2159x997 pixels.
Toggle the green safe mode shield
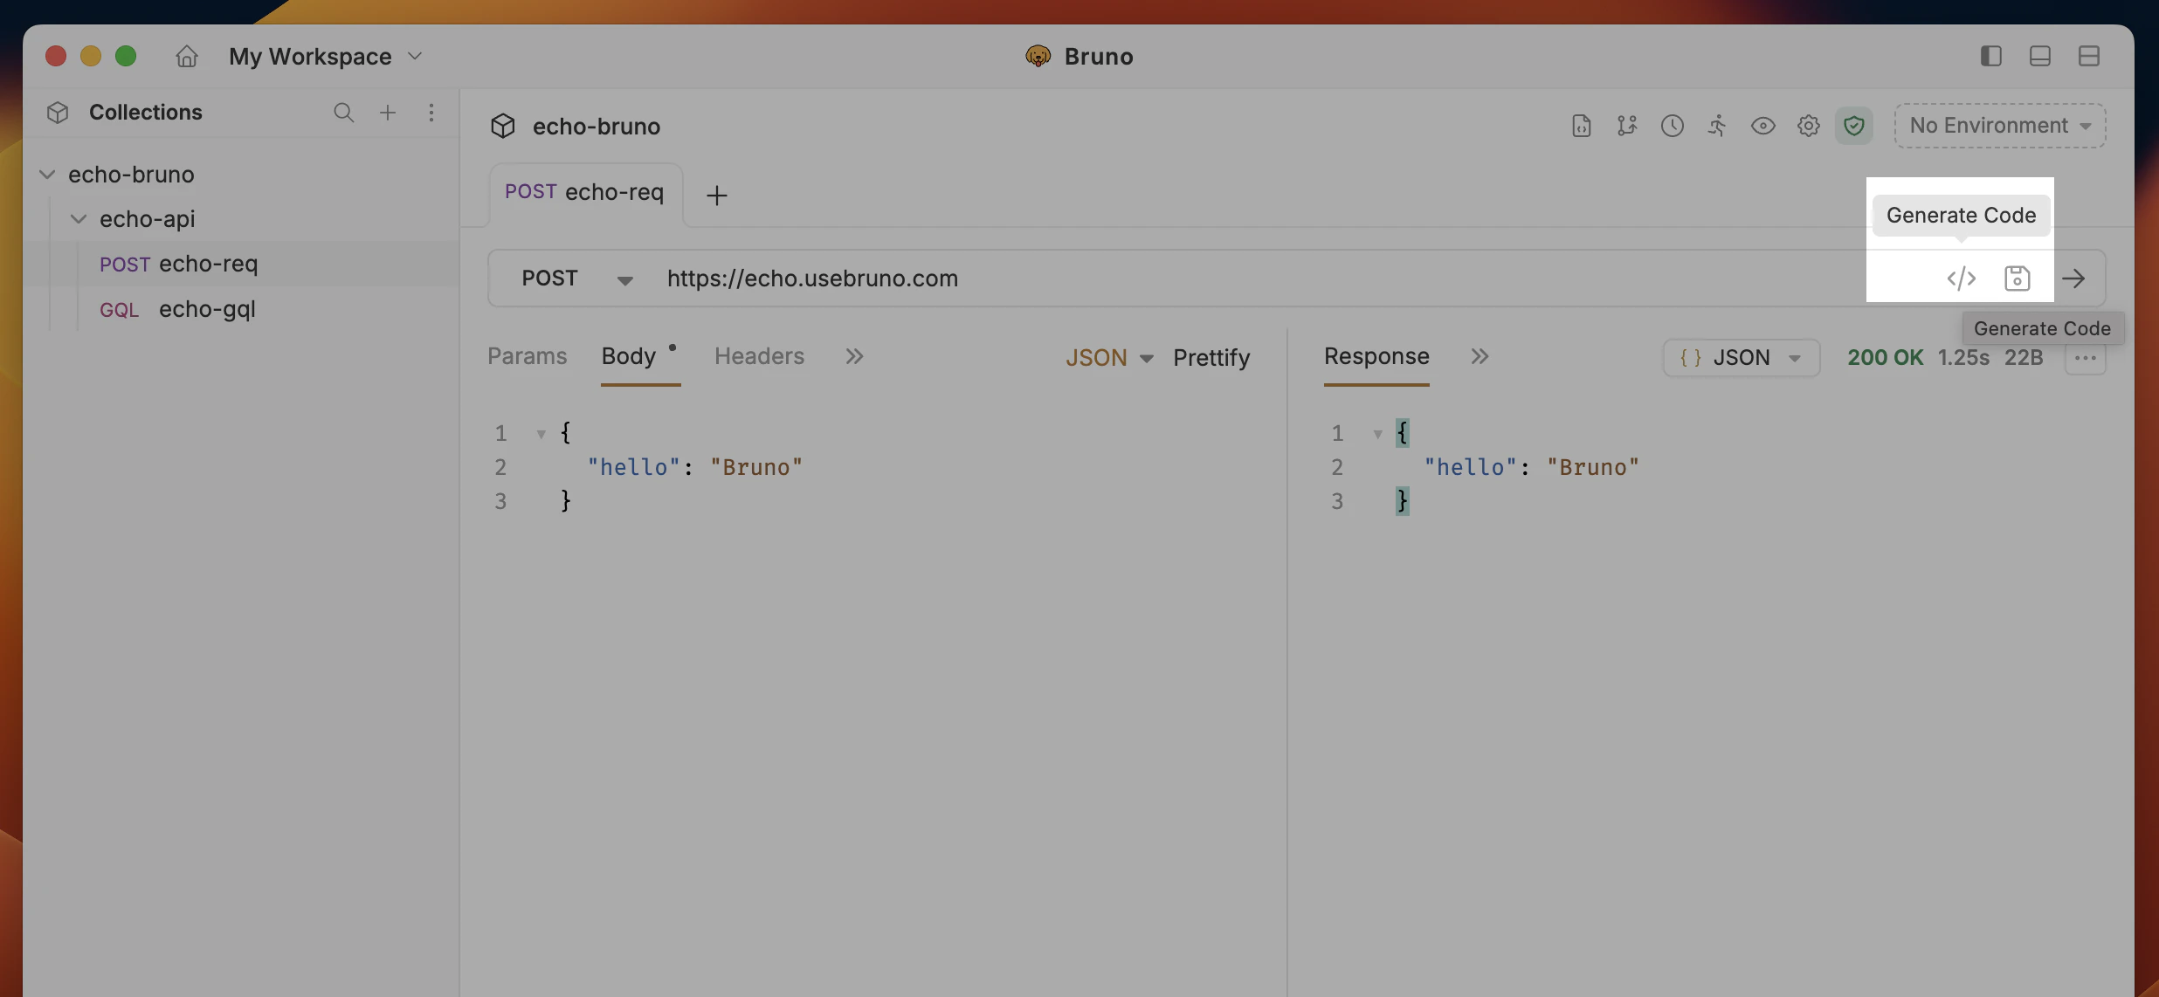tap(1855, 125)
